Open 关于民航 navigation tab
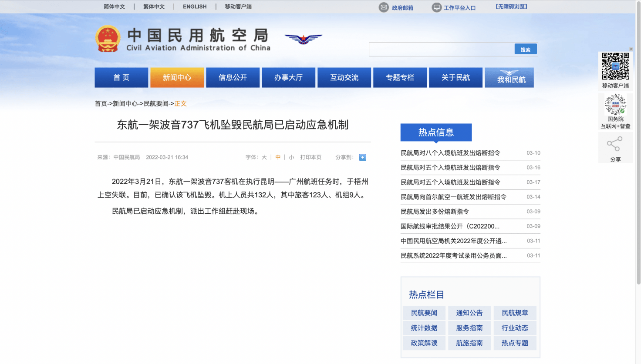Screen dimensions: 641x364 [x=456, y=77]
